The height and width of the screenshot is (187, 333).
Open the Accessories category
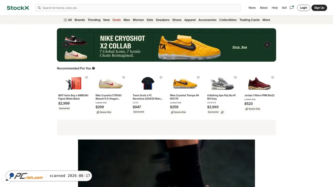(207, 20)
